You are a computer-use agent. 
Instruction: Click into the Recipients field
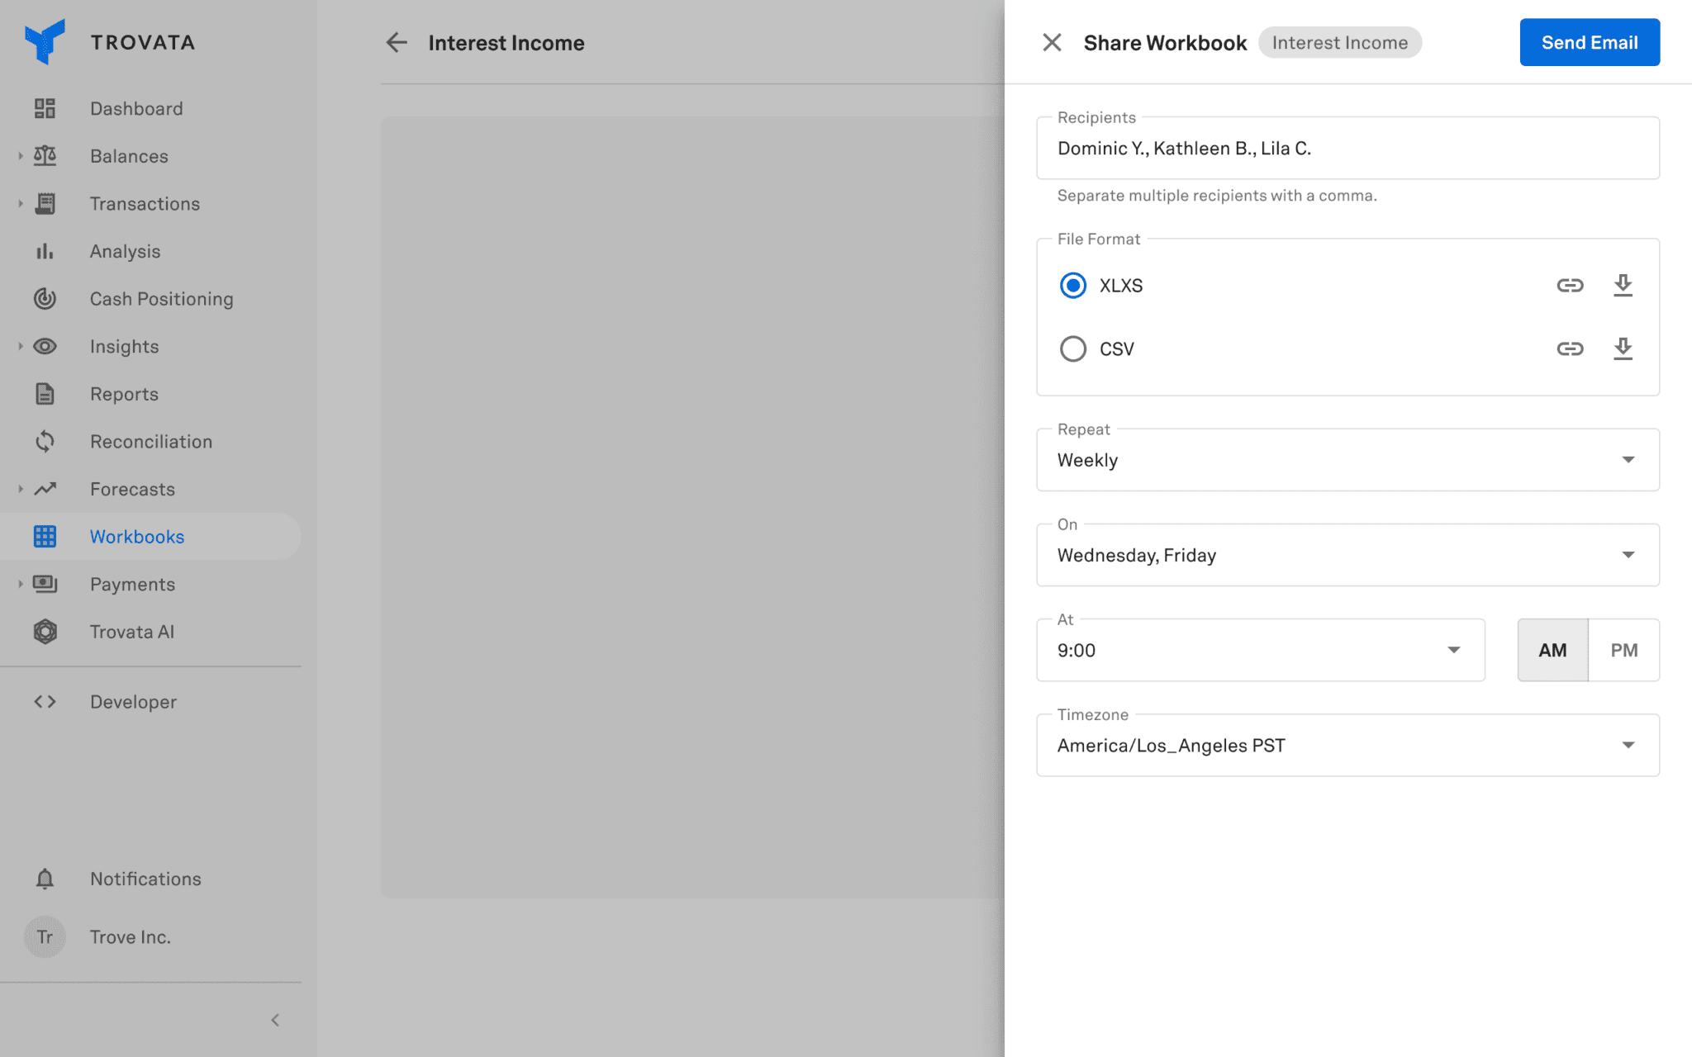pyautogui.click(x=1347, y=149)
